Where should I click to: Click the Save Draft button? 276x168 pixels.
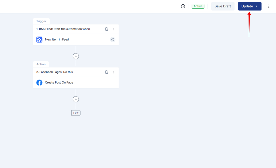point(223,6)
